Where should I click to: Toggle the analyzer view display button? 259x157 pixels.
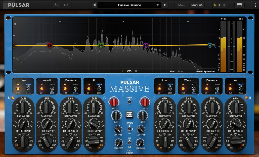[239, 5]
